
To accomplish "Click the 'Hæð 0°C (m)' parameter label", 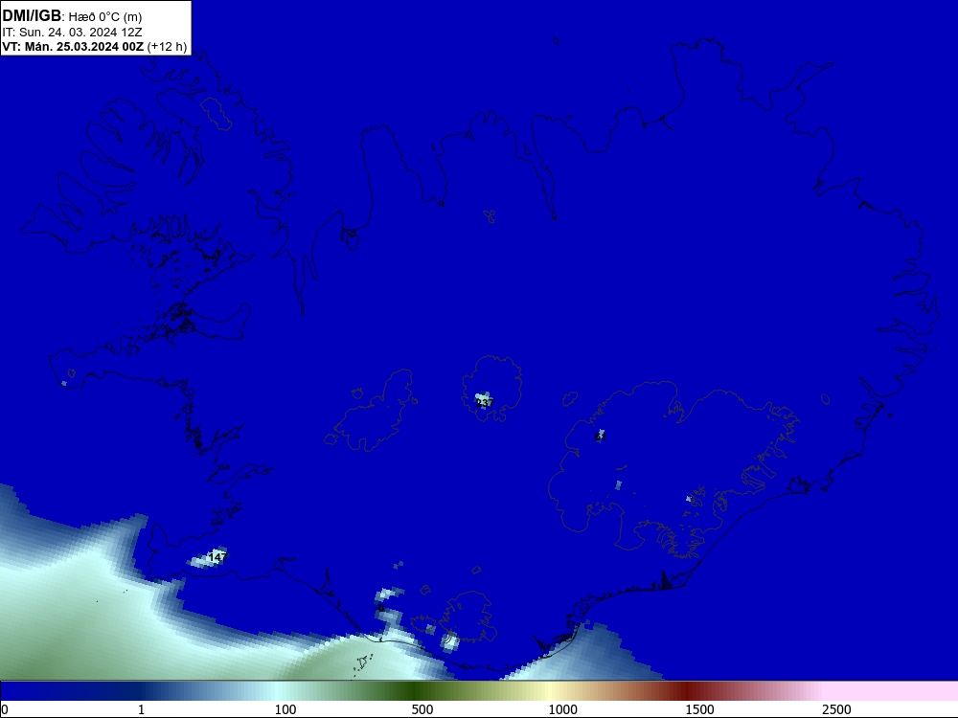I will pyautogui.click(x=105, y=17).
